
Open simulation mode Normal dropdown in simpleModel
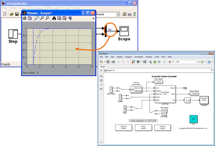pyautogui.click(x=118, y=14)
